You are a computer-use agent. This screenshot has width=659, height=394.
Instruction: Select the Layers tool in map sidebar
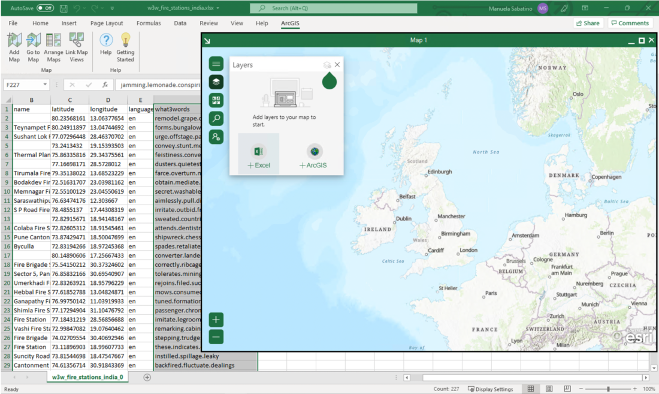216,82
